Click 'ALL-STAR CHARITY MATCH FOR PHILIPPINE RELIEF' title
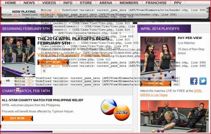Viewport: 211px width, 134px height. [x=43, y=100]
